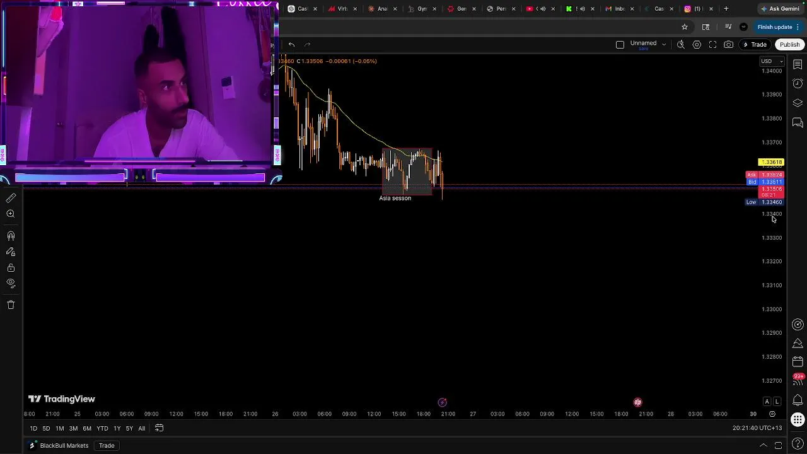The width and height of the screenshot is (807, 454).
Task: Open the USD currency dropdown
Action: coord(772,61)
